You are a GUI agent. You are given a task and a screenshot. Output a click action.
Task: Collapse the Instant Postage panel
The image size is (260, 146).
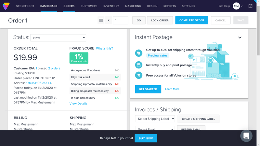click(x=240, y=38)
